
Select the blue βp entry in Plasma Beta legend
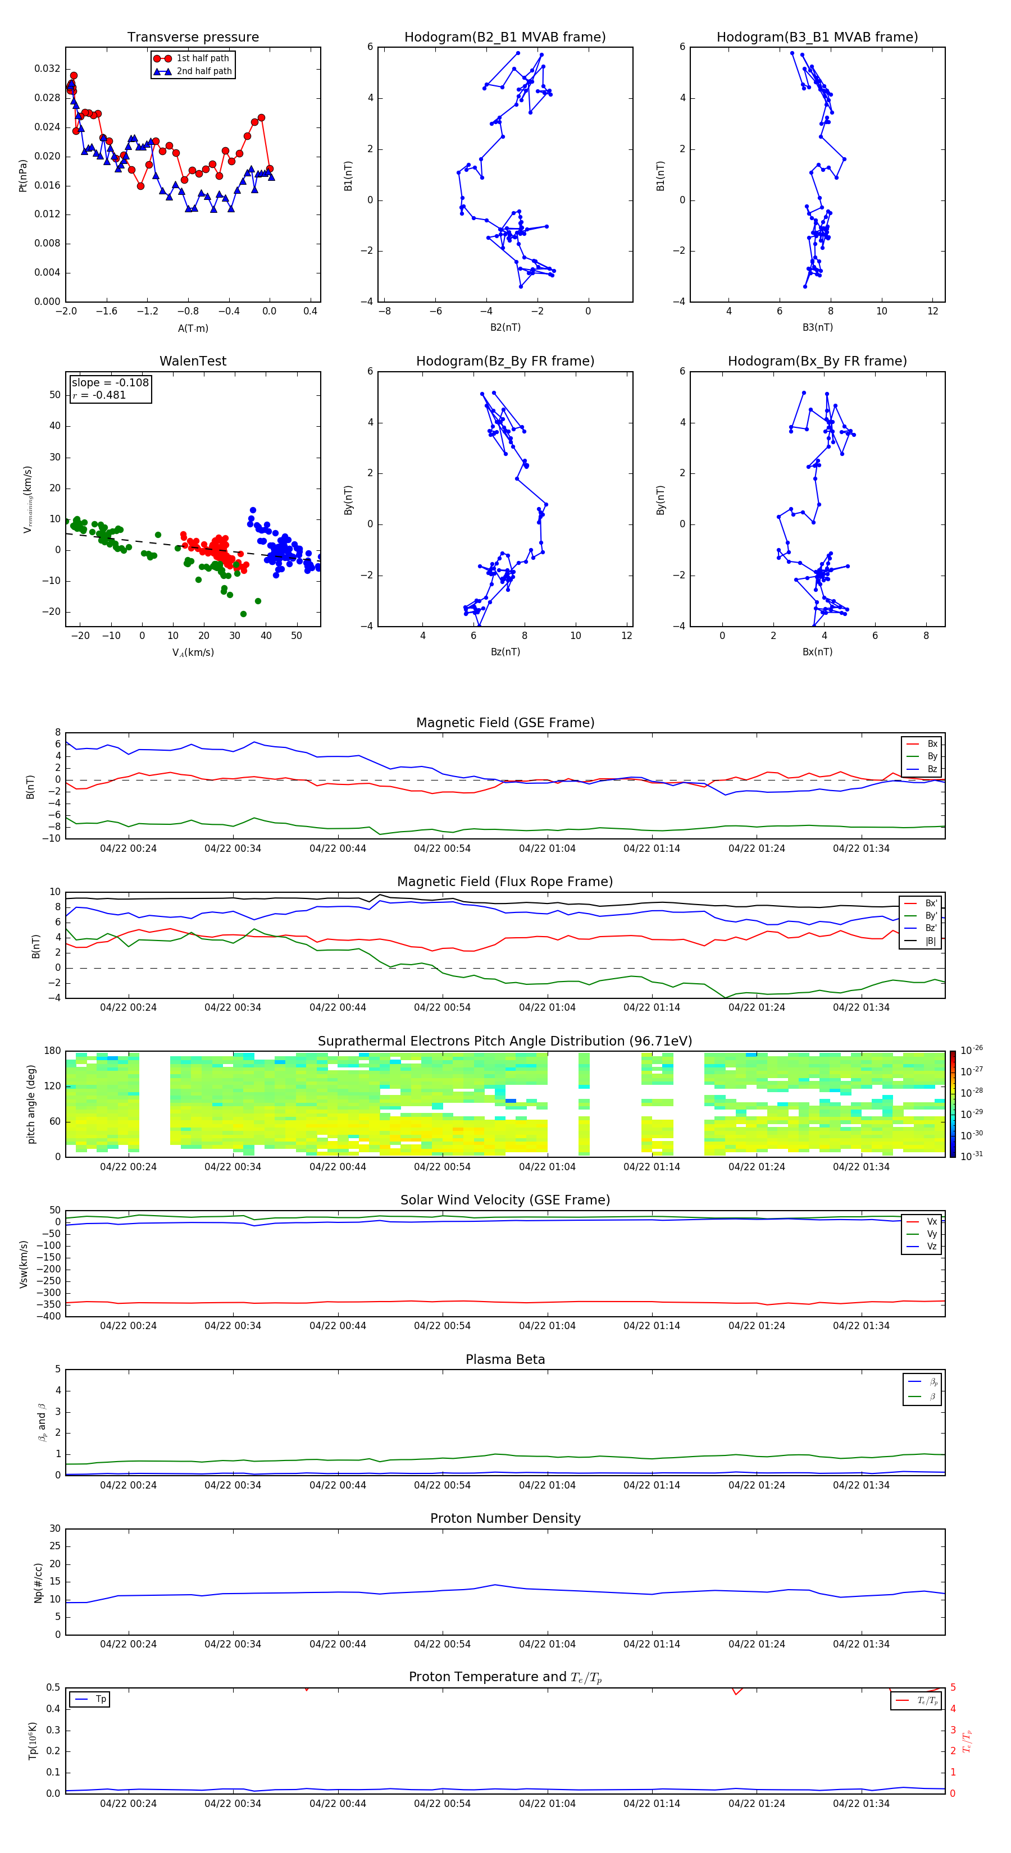click(x=922, y=1382)
